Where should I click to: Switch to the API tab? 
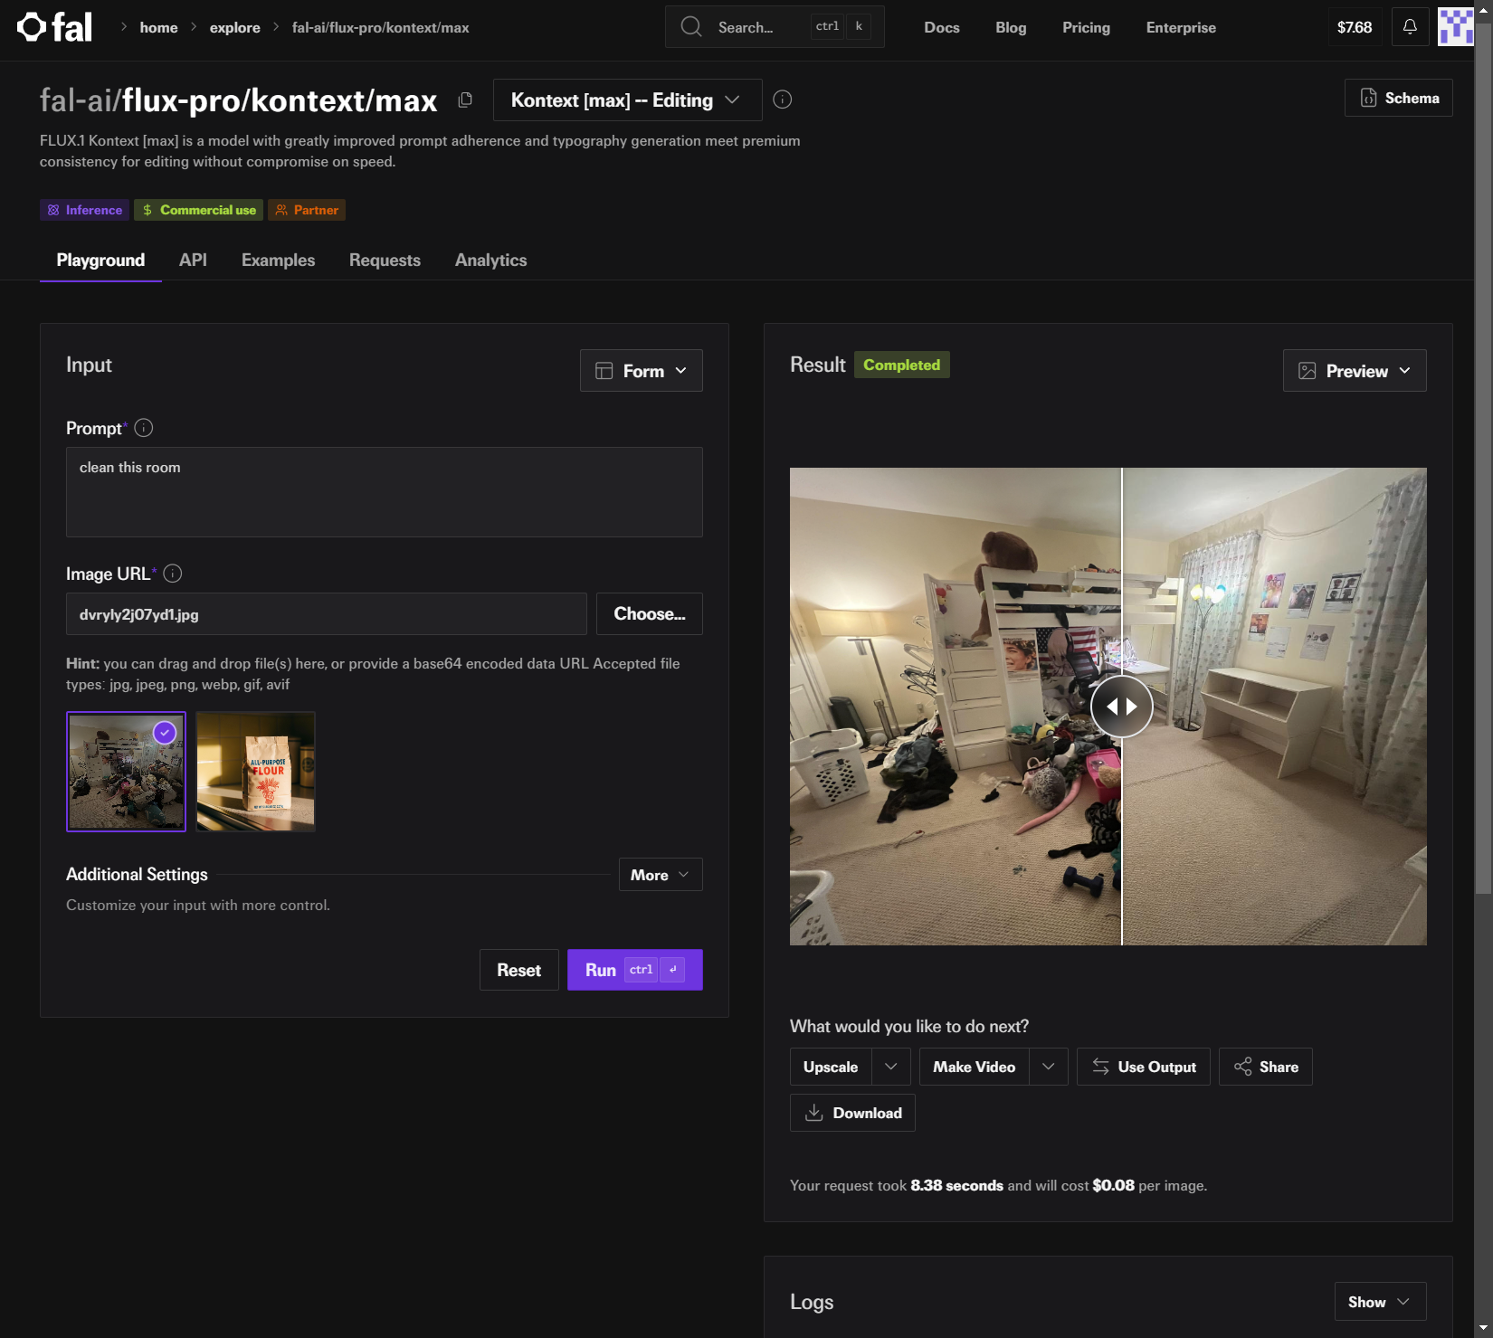(193, 261)
